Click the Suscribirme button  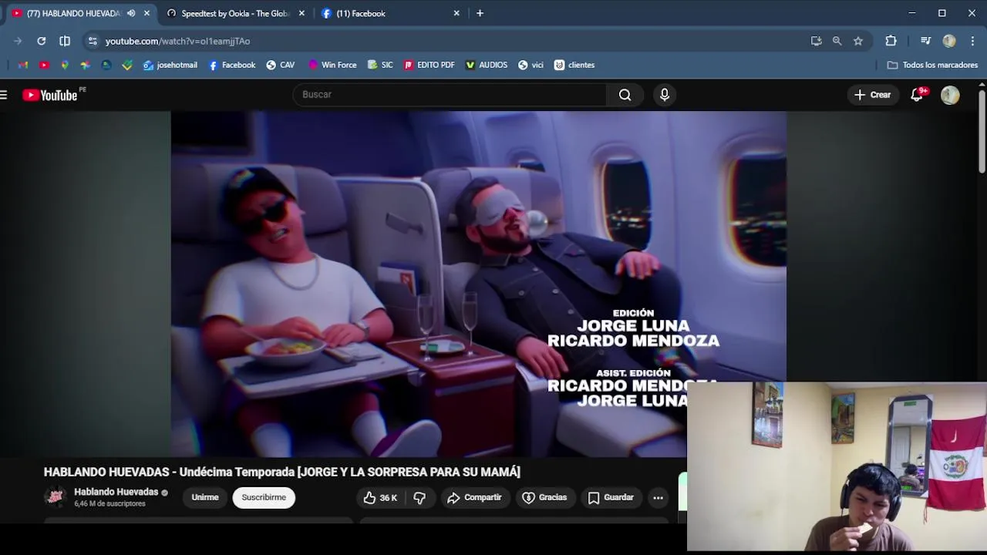click(264, 498)
